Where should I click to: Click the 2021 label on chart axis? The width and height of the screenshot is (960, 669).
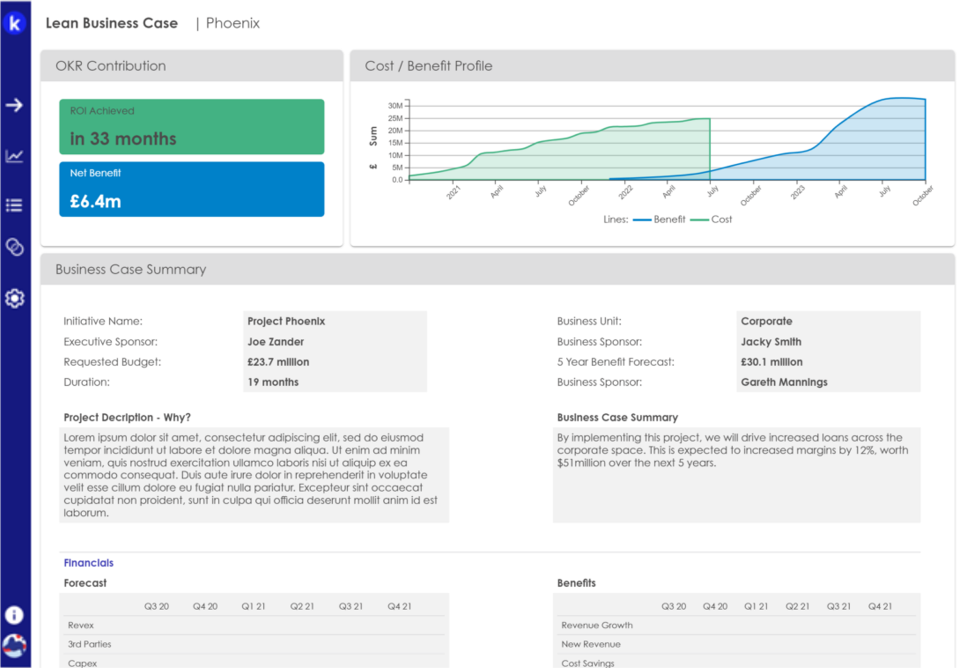coord(453,192)
